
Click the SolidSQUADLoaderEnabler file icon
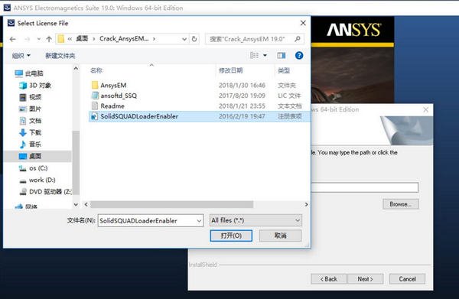(95, 116)
